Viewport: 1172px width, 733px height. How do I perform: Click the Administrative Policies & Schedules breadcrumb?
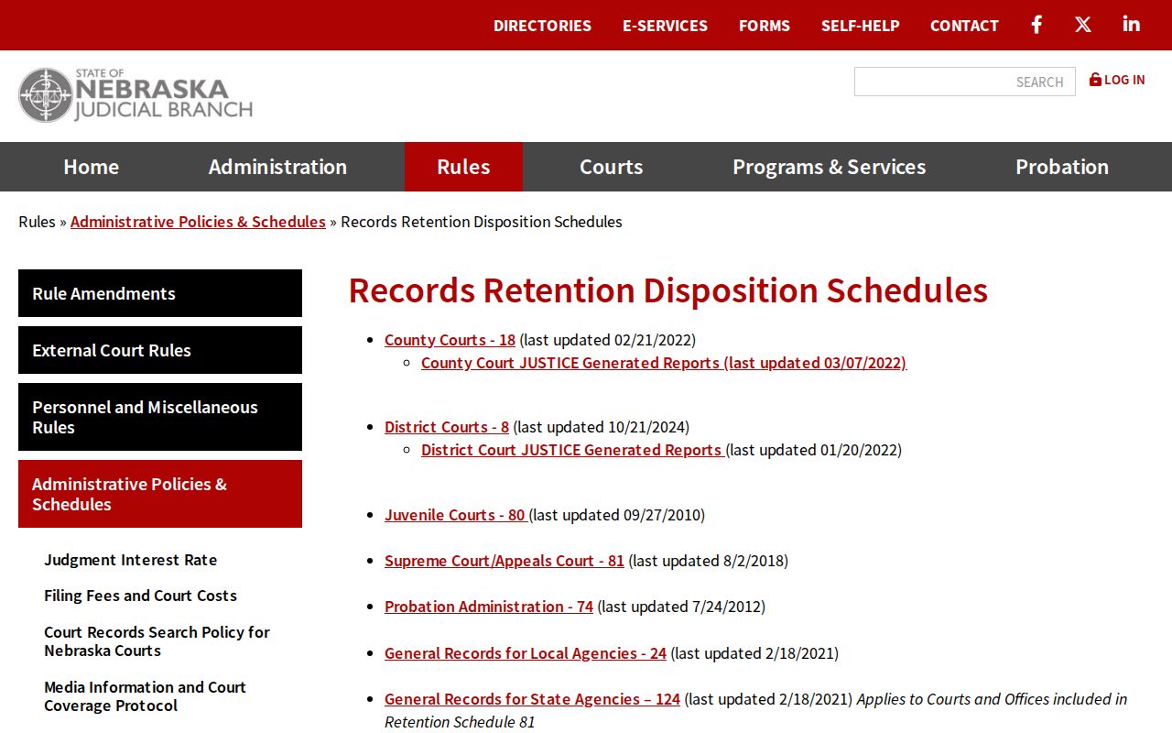(198, 222)
